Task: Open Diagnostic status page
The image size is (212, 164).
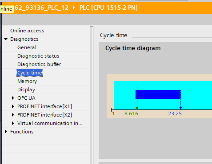Action: click(38, 56)
